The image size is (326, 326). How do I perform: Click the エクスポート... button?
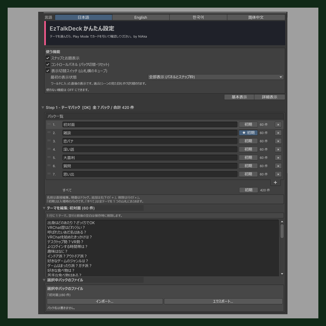[x=223, y=301]
